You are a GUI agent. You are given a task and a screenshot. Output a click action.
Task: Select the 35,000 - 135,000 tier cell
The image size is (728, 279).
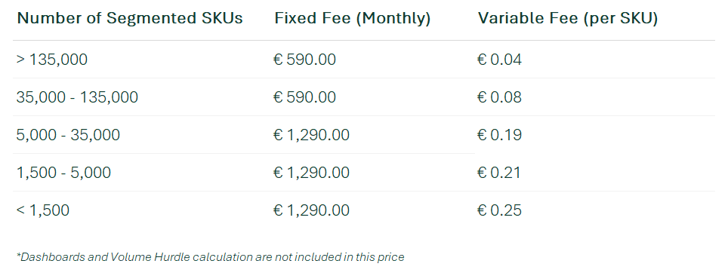click(x=77, y=97)
